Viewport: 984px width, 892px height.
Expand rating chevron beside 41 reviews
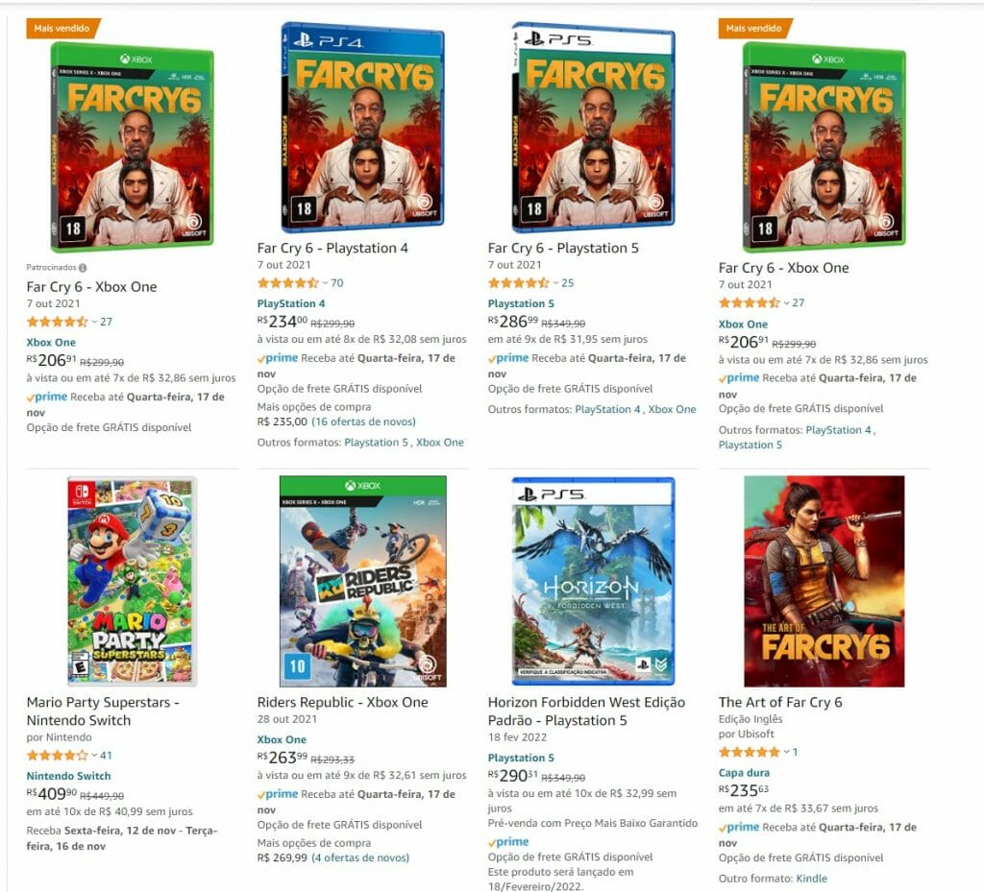[95, 756]
